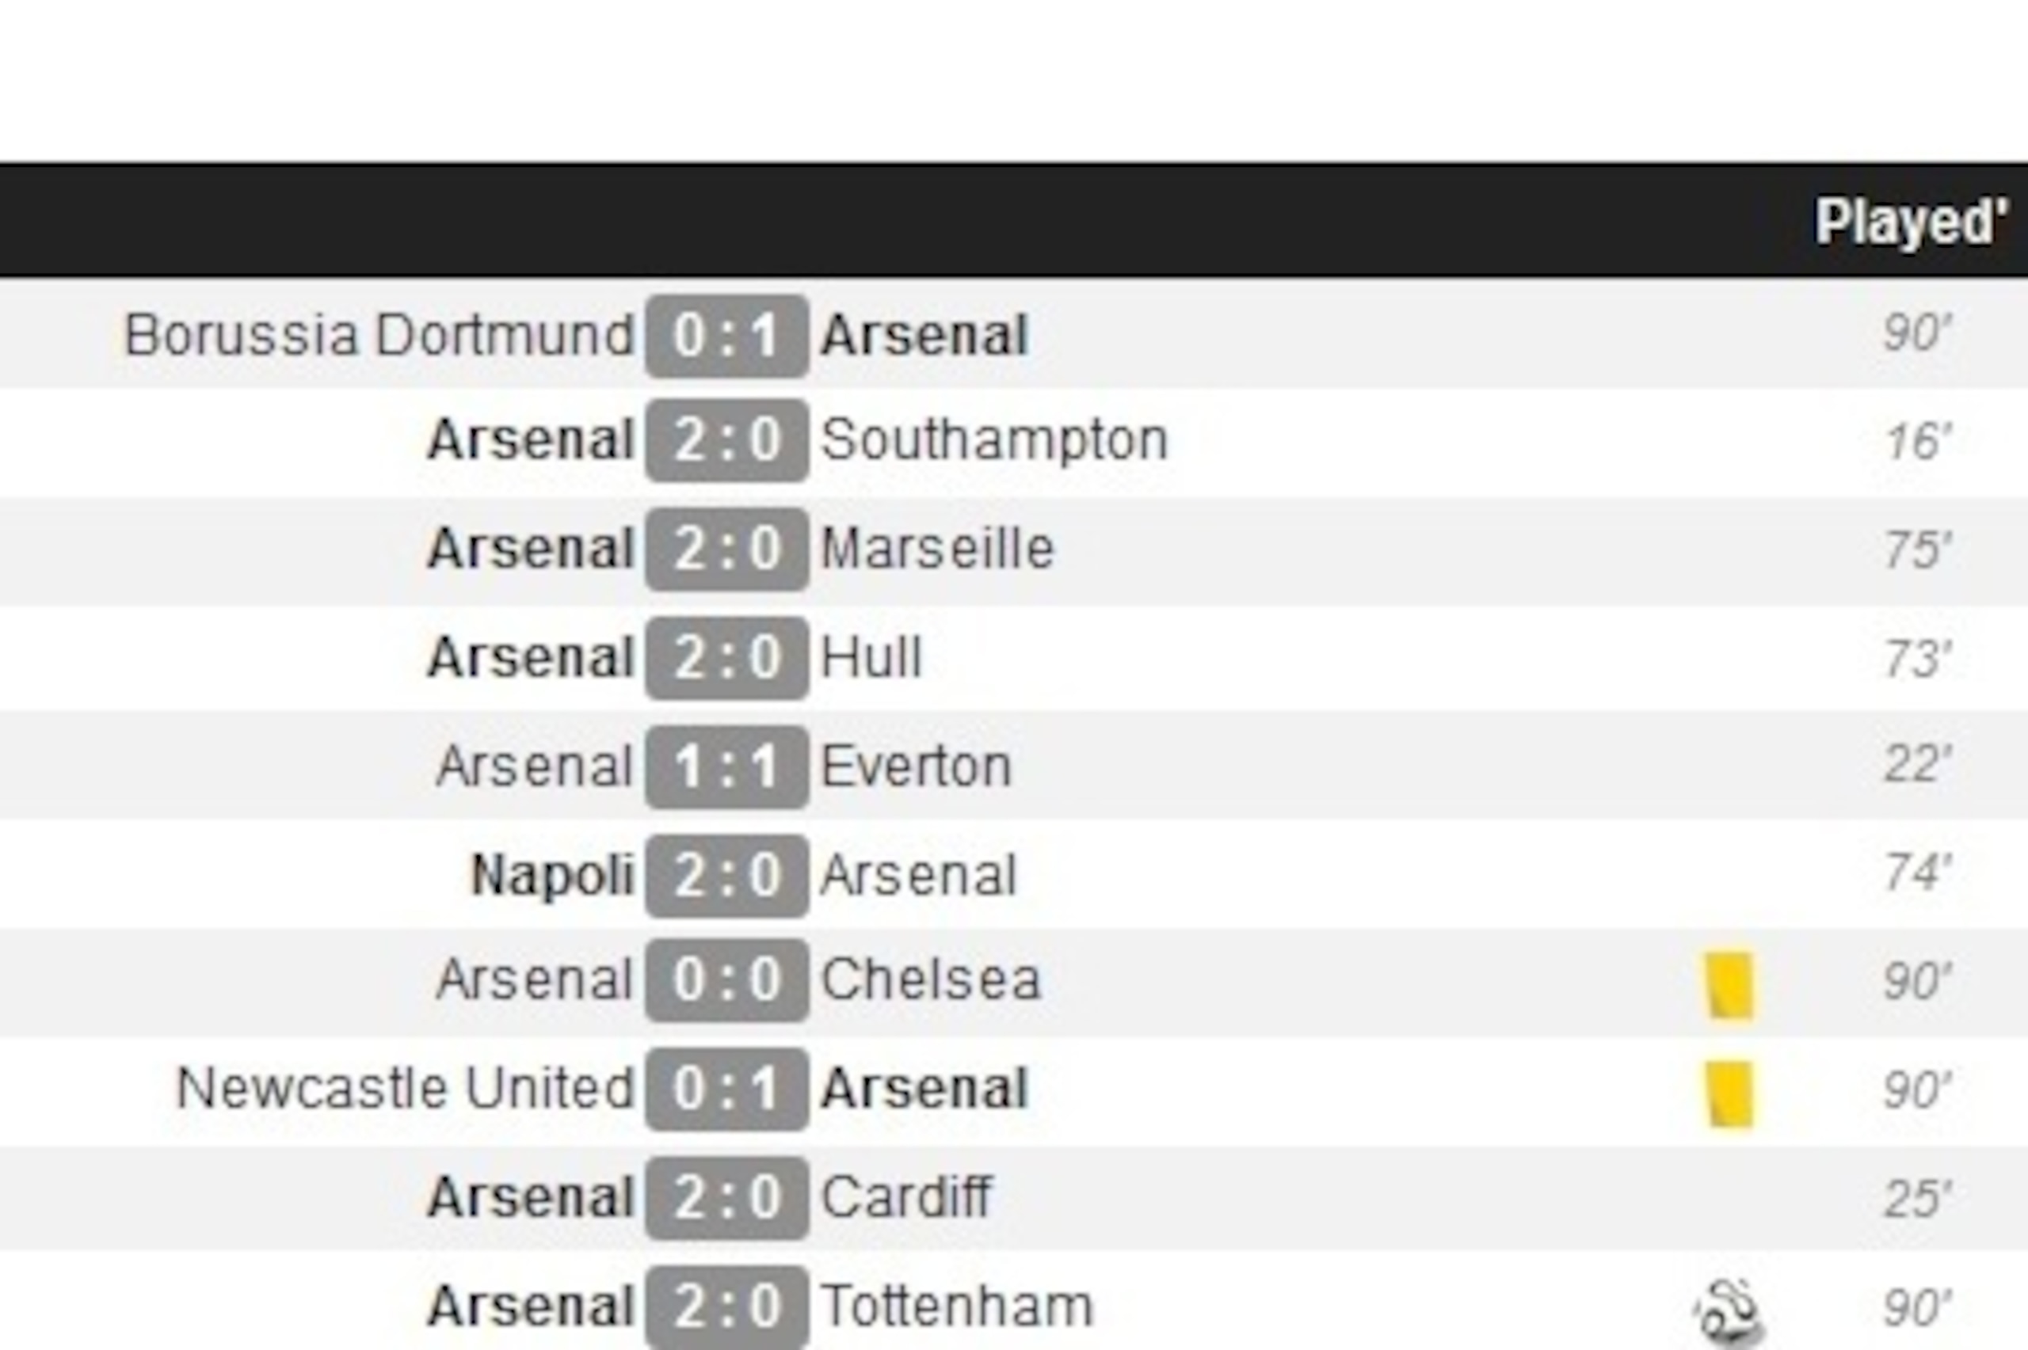Click the Borussia Dortmund team name
2028x1350 pixels.
click(x=379, y=335)
